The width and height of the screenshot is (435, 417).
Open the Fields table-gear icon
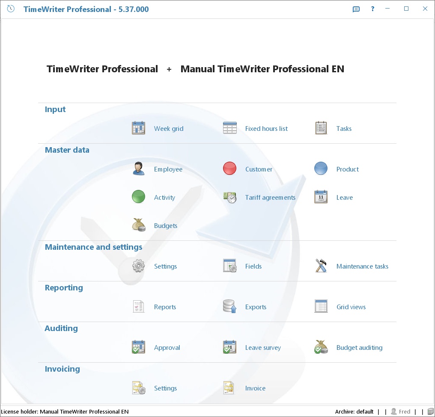click(x=230, y=266)
